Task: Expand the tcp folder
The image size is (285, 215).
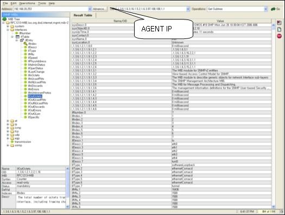Action: coord(8,132)
